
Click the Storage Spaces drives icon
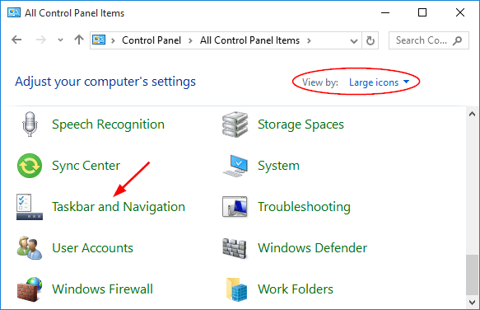[235, 124]
